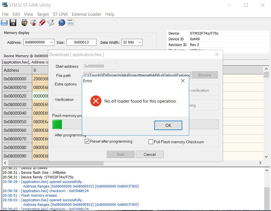Click the memory table horizontal scrollbar
Viewport: 271px width, 211px height.
(x=56, y=163)
